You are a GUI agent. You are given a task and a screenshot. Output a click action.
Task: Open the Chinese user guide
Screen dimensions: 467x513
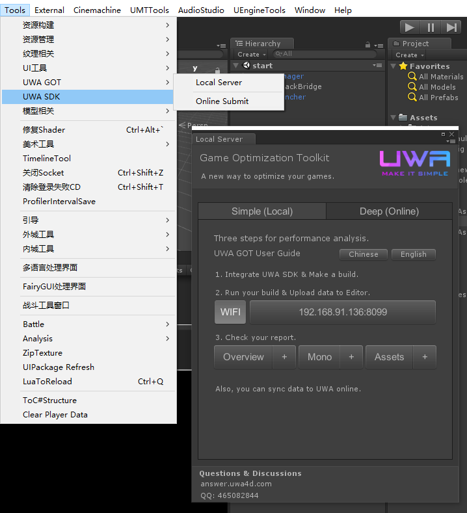(364, 254)
